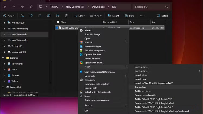Click the Refresh icon in navigation bar
The width and height of the screenshot is (203, 114).
coord(31,6)
